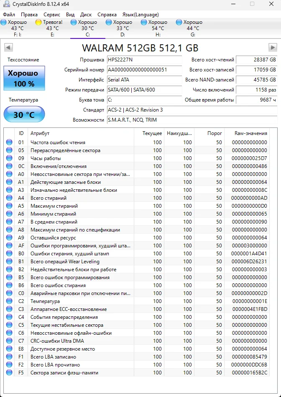
Task: Click the Raw-значения column header
Action: point(247,133)
